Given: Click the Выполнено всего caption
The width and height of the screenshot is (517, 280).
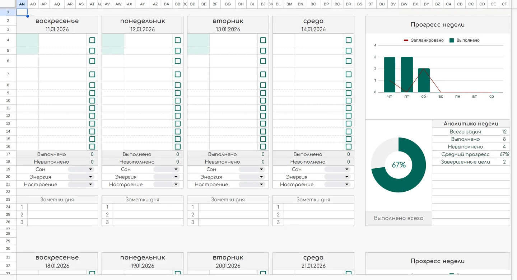Looking at the screenshot, I should 399,218.
